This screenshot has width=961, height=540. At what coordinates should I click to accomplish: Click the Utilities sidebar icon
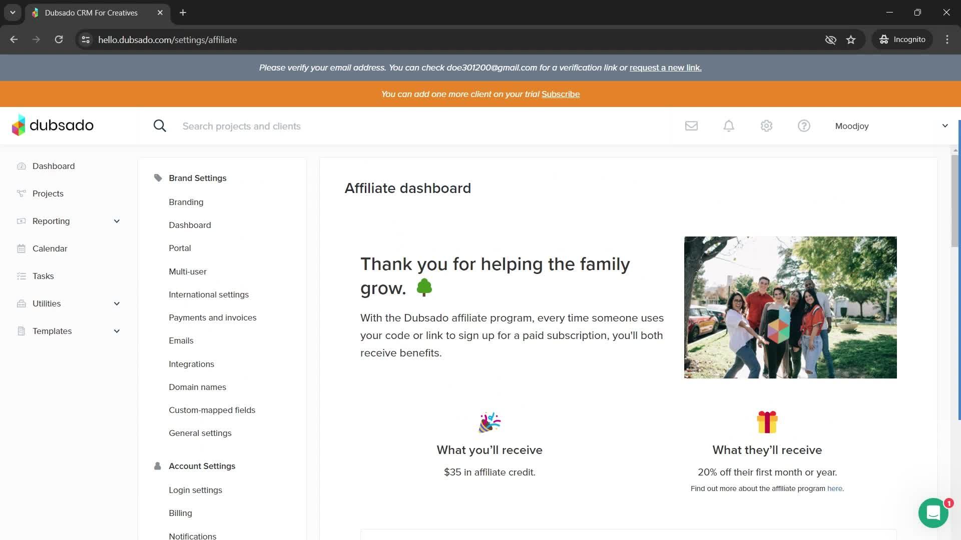21,303
